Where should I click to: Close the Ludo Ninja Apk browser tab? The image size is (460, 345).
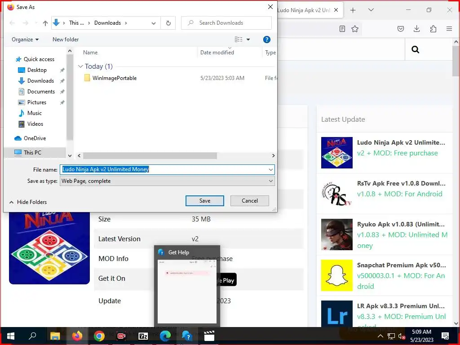(x=336, y=10)
